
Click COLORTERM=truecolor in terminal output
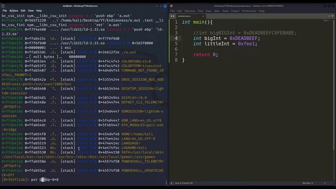[x=141, y=66]
